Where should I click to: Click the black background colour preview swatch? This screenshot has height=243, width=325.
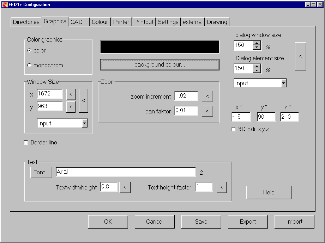coord(160,47)
